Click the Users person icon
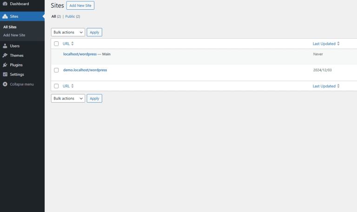357x212 pixels. coord(5,46)
